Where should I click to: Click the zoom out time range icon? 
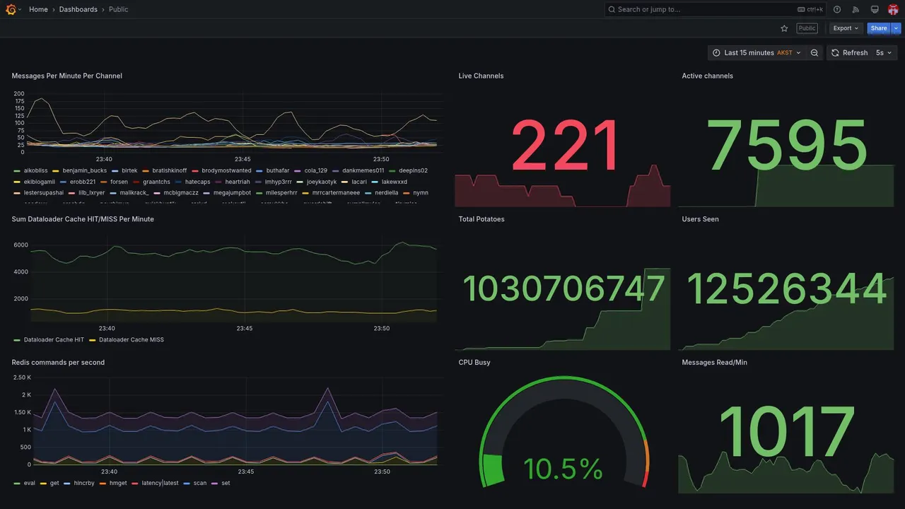814,53
